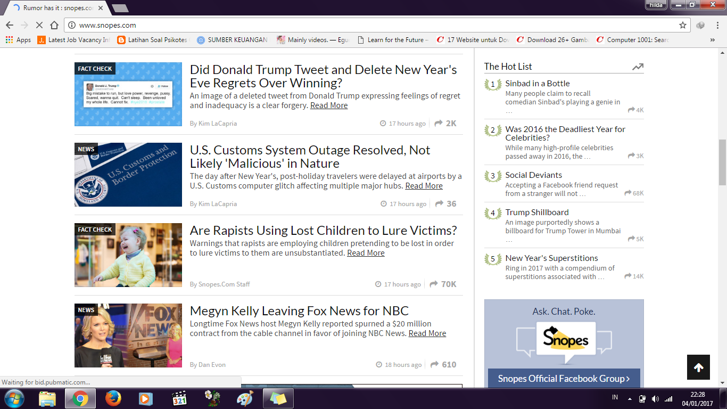Image resolution: width=727 pixels, height=409 pixels.
Task: Open 17 Website untuk bookmark
Action: click(473, 40)
